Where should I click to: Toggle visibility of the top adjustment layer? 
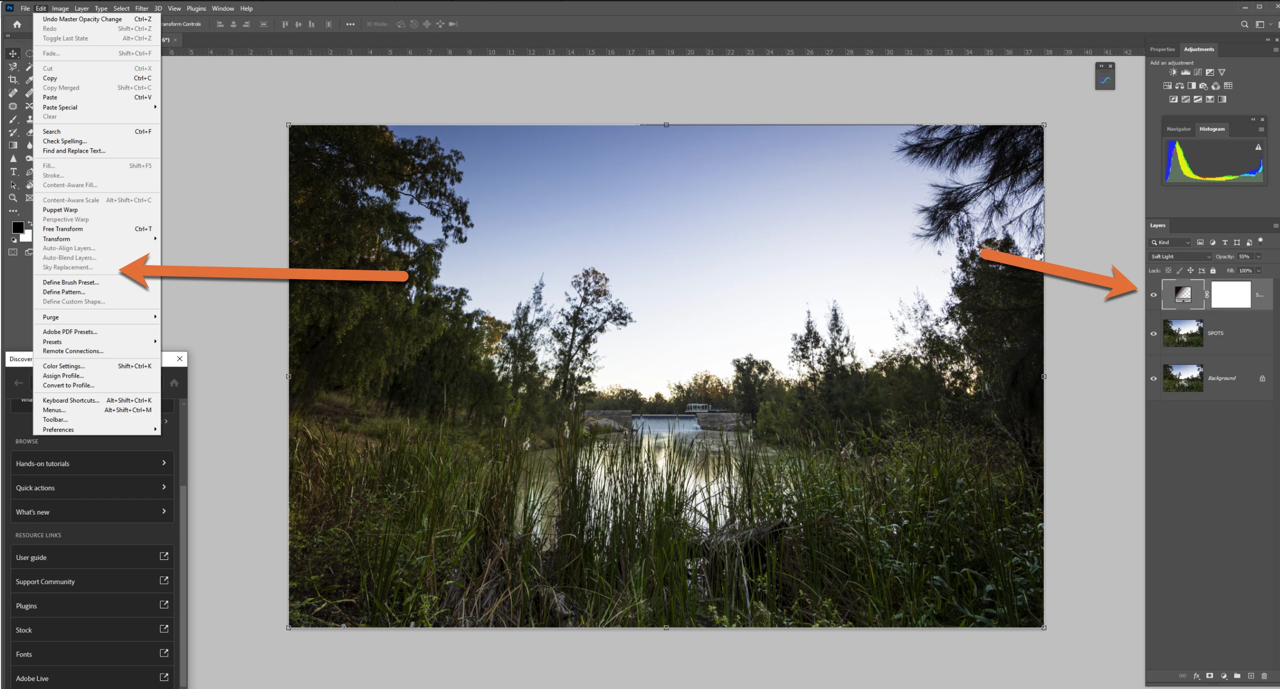tap(1154, 295)
